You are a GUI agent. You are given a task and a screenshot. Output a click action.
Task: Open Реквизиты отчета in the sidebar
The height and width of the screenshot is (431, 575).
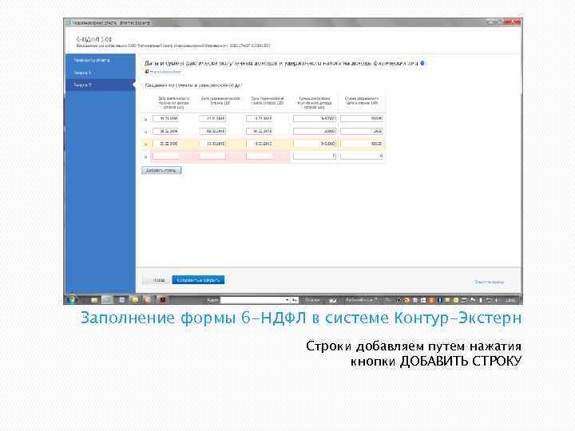click(92, 60)
